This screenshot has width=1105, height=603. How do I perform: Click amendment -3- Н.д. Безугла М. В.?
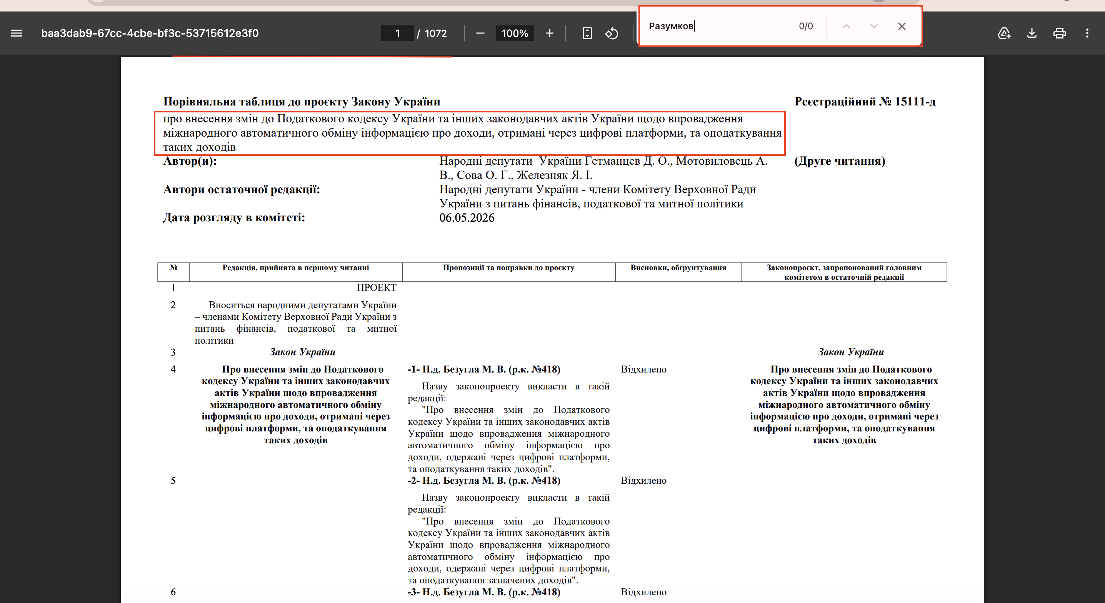(484, 592)
